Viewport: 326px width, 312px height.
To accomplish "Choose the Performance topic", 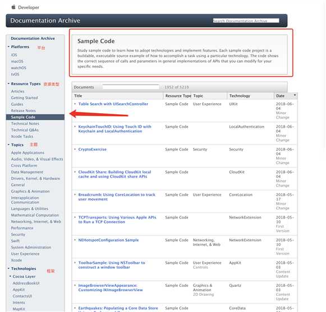I will pyautogui.click(x=22, y=228).
